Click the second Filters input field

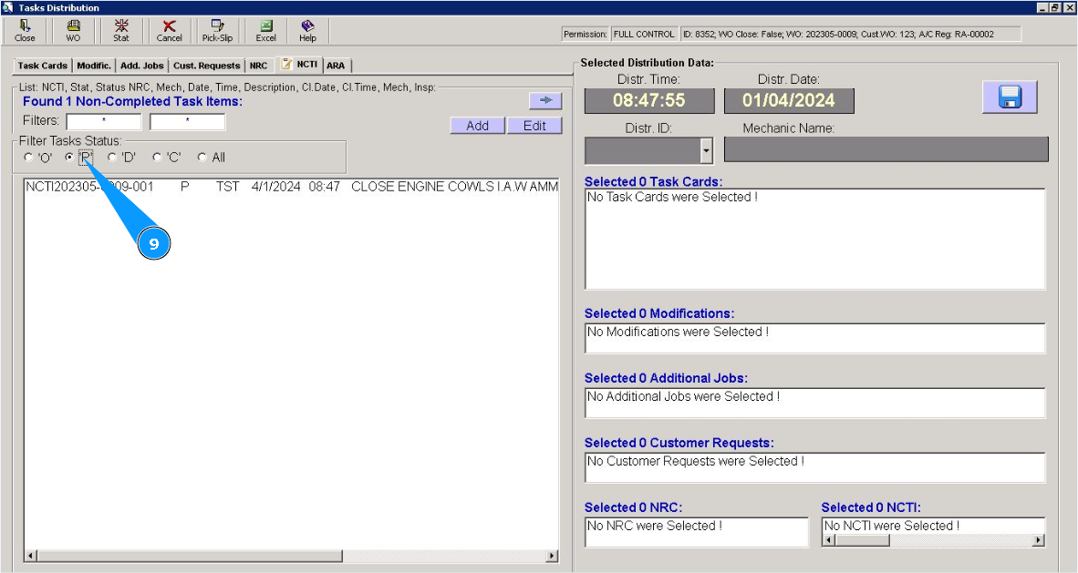pyautogui.click(x=188, y=121)
